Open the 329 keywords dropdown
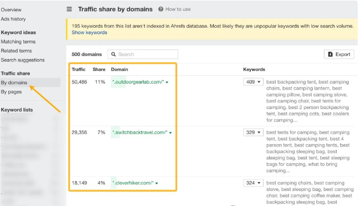This screenshot has width=361, height=206. point(253,132)
